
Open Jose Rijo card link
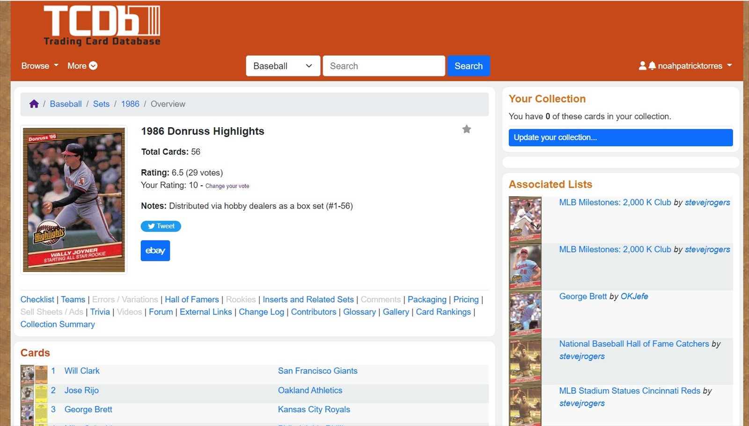[81, 390]
